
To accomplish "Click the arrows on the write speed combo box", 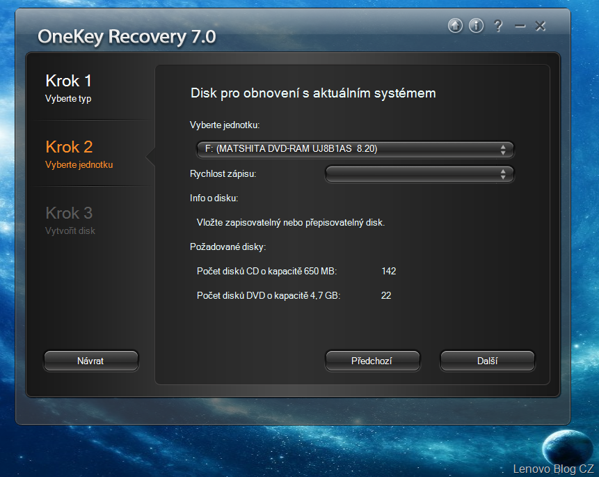I will point(503,174).
